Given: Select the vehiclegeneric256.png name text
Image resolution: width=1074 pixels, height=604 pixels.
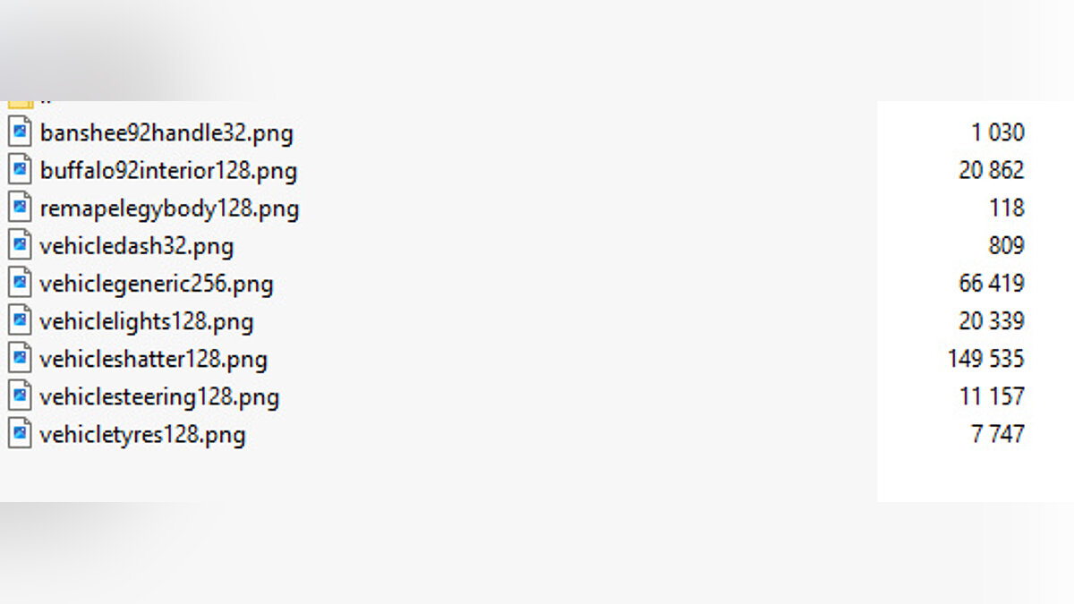Looking at the screenshot, I should point(157,285).
